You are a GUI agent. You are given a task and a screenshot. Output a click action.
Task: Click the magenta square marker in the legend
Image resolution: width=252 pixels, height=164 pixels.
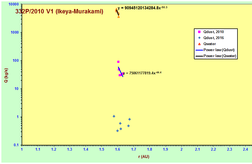(x=199, y=32)
